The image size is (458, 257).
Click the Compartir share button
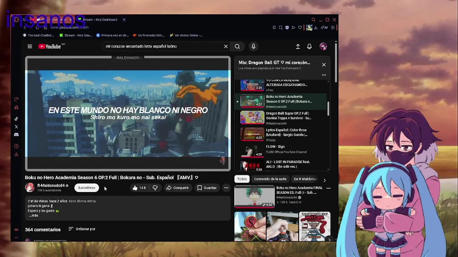click(177, 188)
